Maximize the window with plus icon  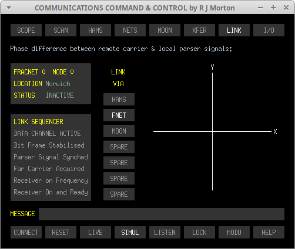[273, 8]
